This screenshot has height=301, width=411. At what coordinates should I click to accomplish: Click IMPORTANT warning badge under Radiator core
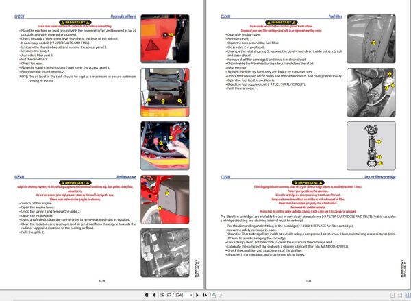(x=75, y=182)
